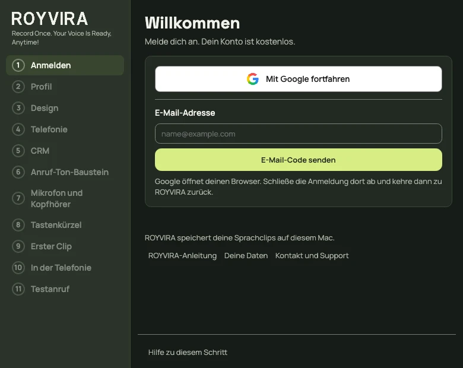463x368 pixels.
Task: Open the Anruf-Ton-Baustein step
Action: [65, 172]
